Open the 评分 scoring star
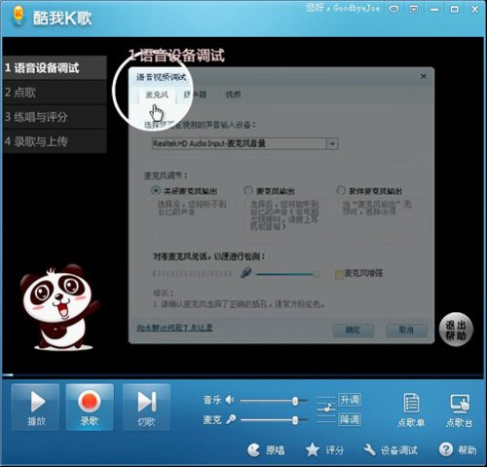 324,450
